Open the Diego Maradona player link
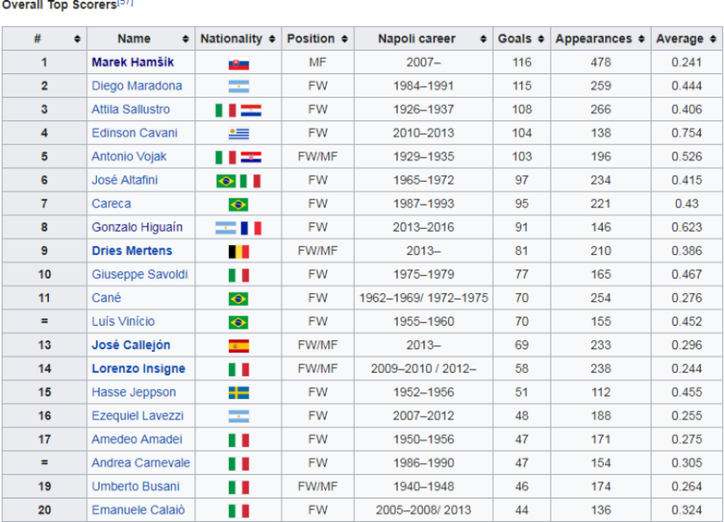This screenshot has width=724, height=522. [x=136, y=86]
